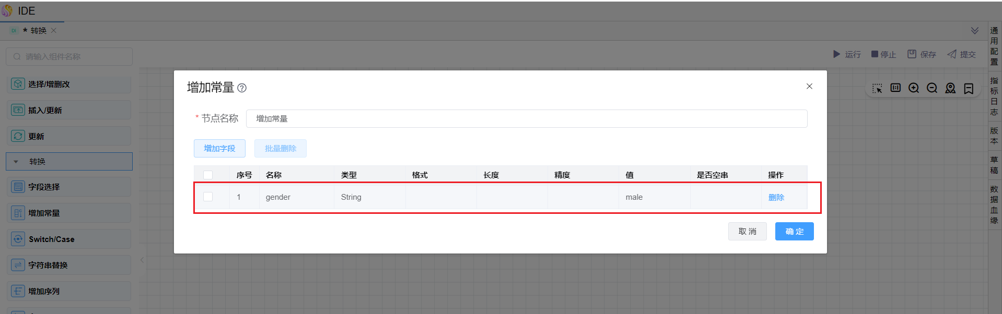Click the bookmark icon in canvas toolbar
1002x314 pixels.
(969, 88)
